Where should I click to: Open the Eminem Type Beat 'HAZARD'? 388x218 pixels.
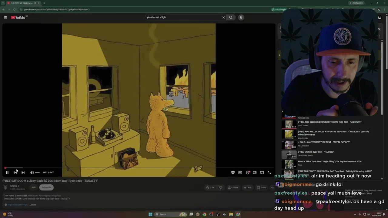316,152
